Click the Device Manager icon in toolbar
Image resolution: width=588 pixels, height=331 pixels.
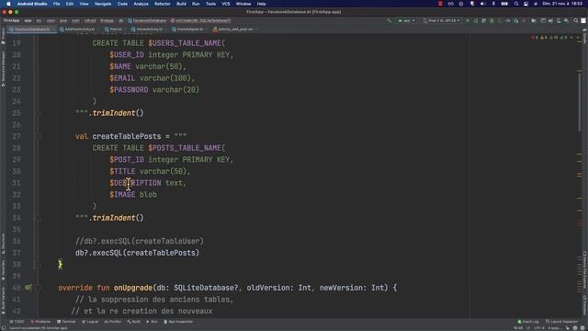(559, 20)
